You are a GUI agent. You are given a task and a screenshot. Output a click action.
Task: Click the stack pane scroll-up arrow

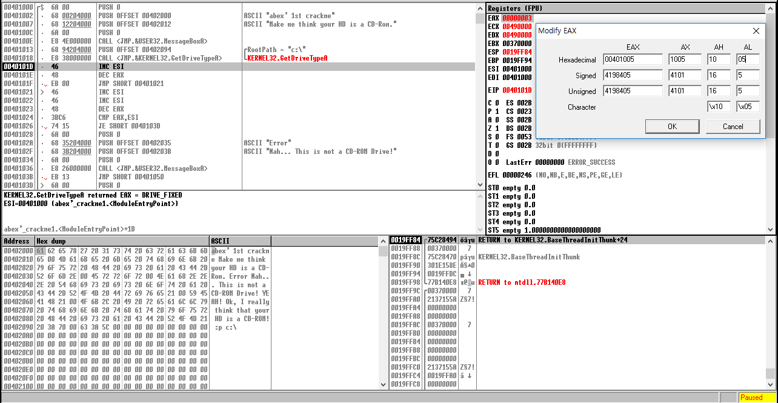770,241
